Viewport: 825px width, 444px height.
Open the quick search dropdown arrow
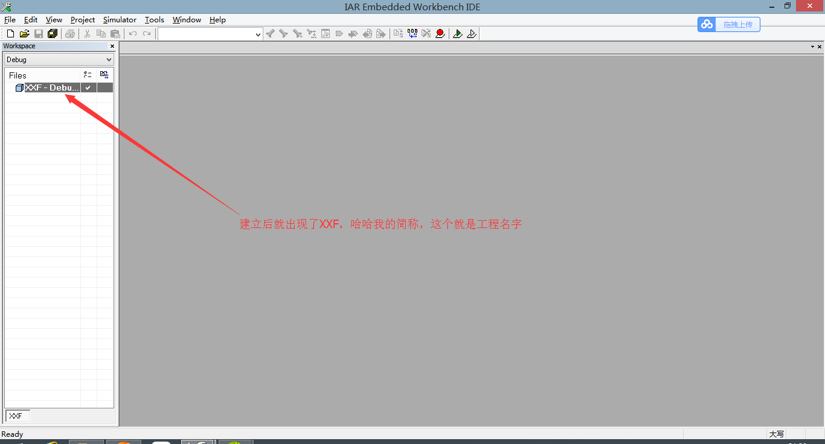[258, 34]
